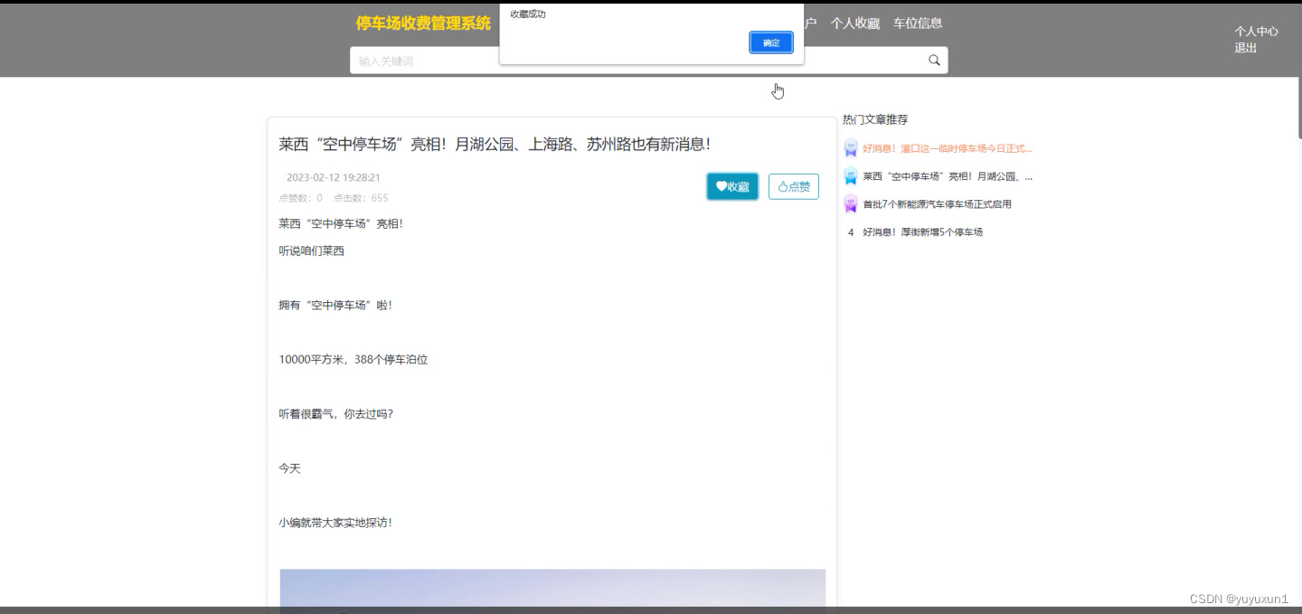Open the 车位信息 menu item
The height and width of the screenshot is (614, 1302).
(918, 24)
